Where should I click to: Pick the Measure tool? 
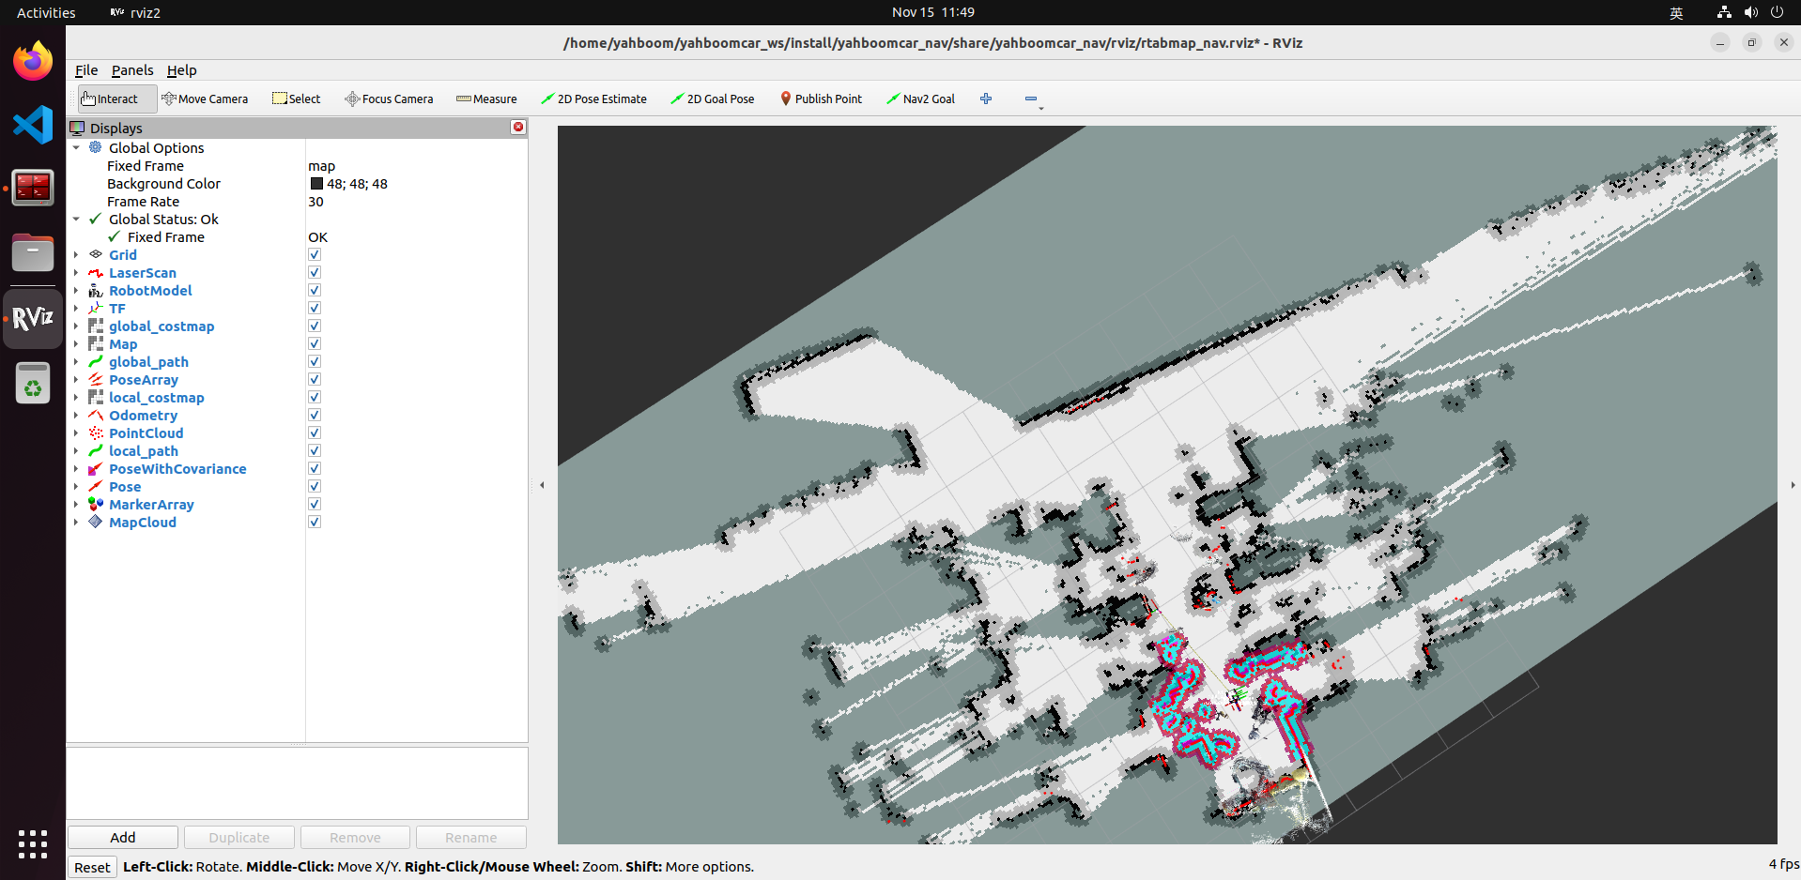pyautogui.click(x=486, y=99)
